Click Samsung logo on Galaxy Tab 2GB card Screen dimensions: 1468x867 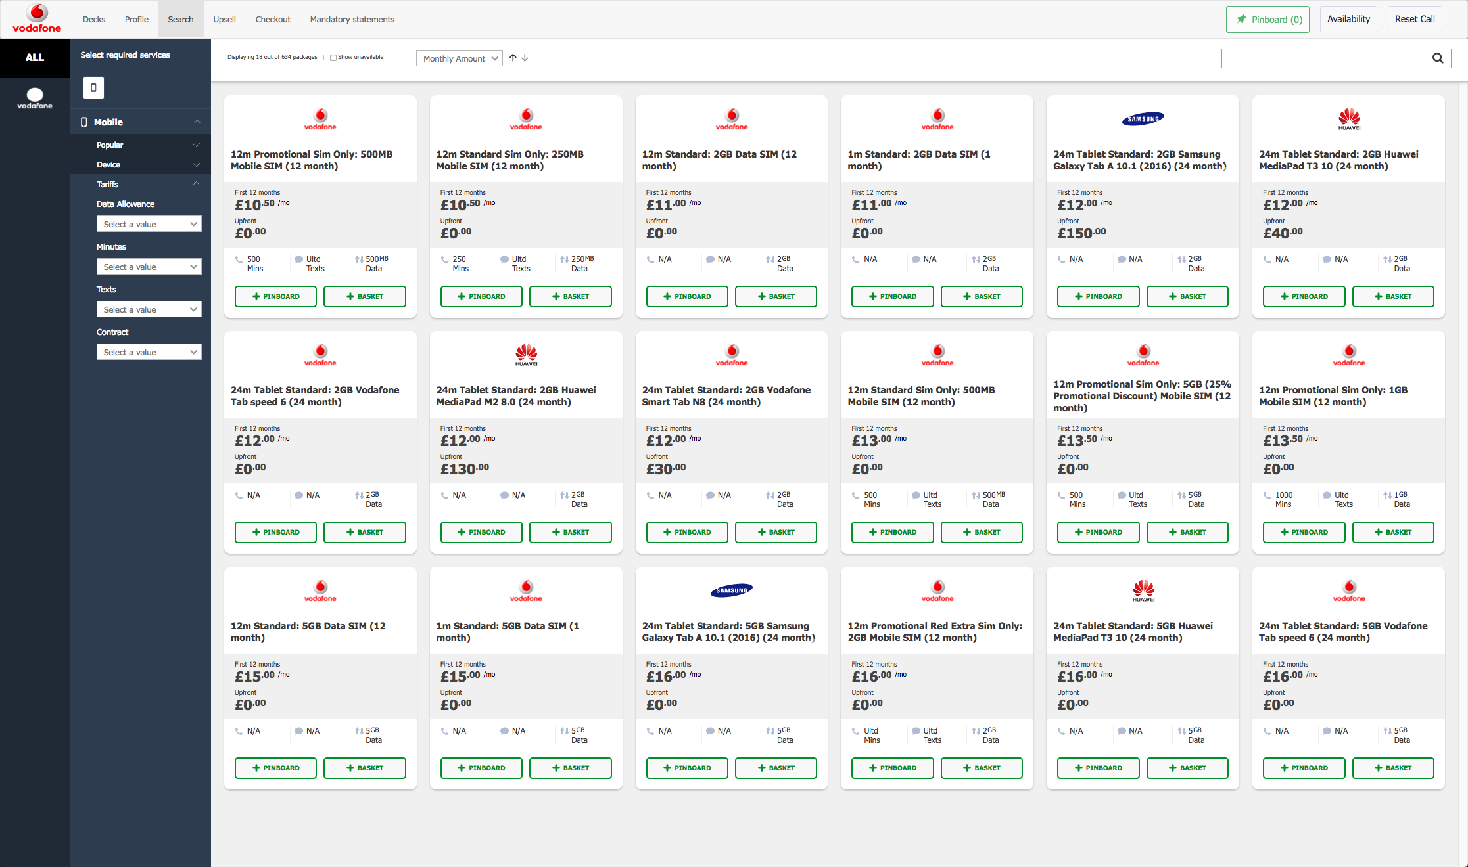[x=1142, y=119]
